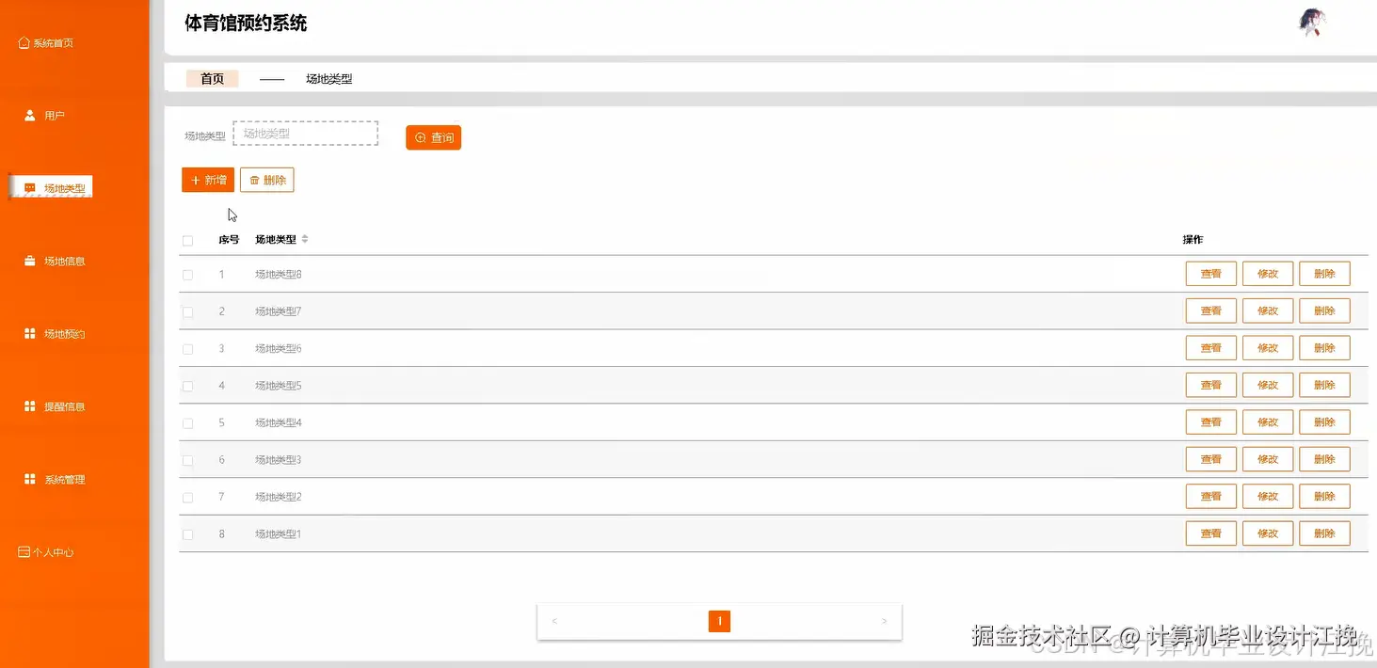The width and height of the screenshot is (1377, 668).
Task: Check the box for row 场地类型8
Action: click(x=187, y=275)
